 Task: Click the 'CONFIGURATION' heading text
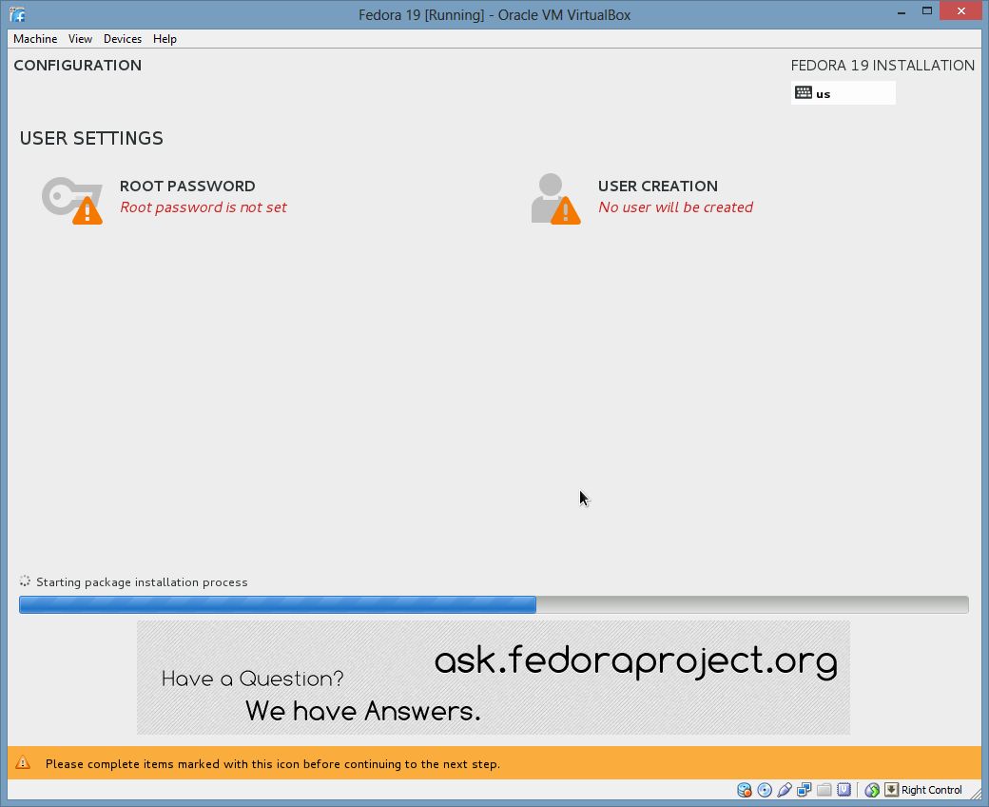[x=78, y=66]
